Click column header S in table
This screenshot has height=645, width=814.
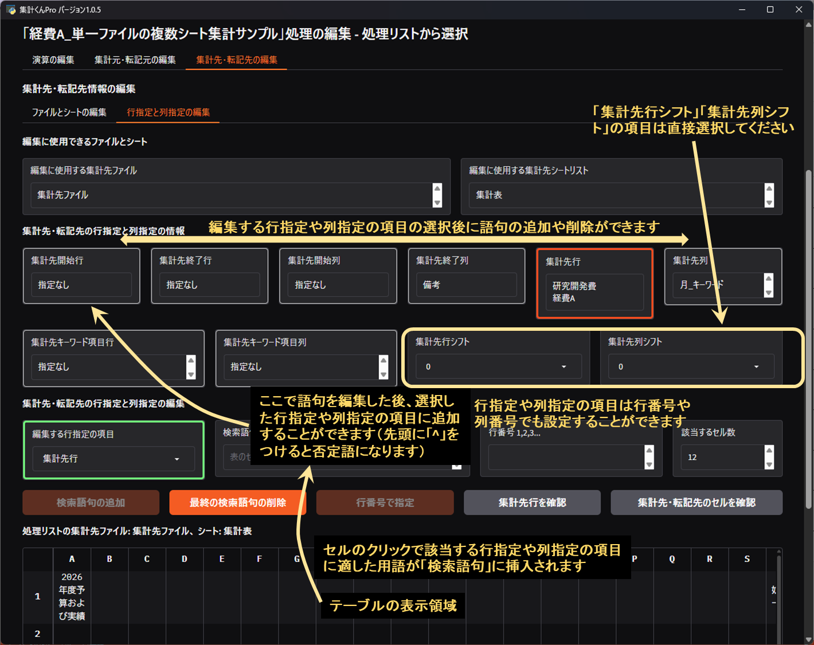pos(747,559)
